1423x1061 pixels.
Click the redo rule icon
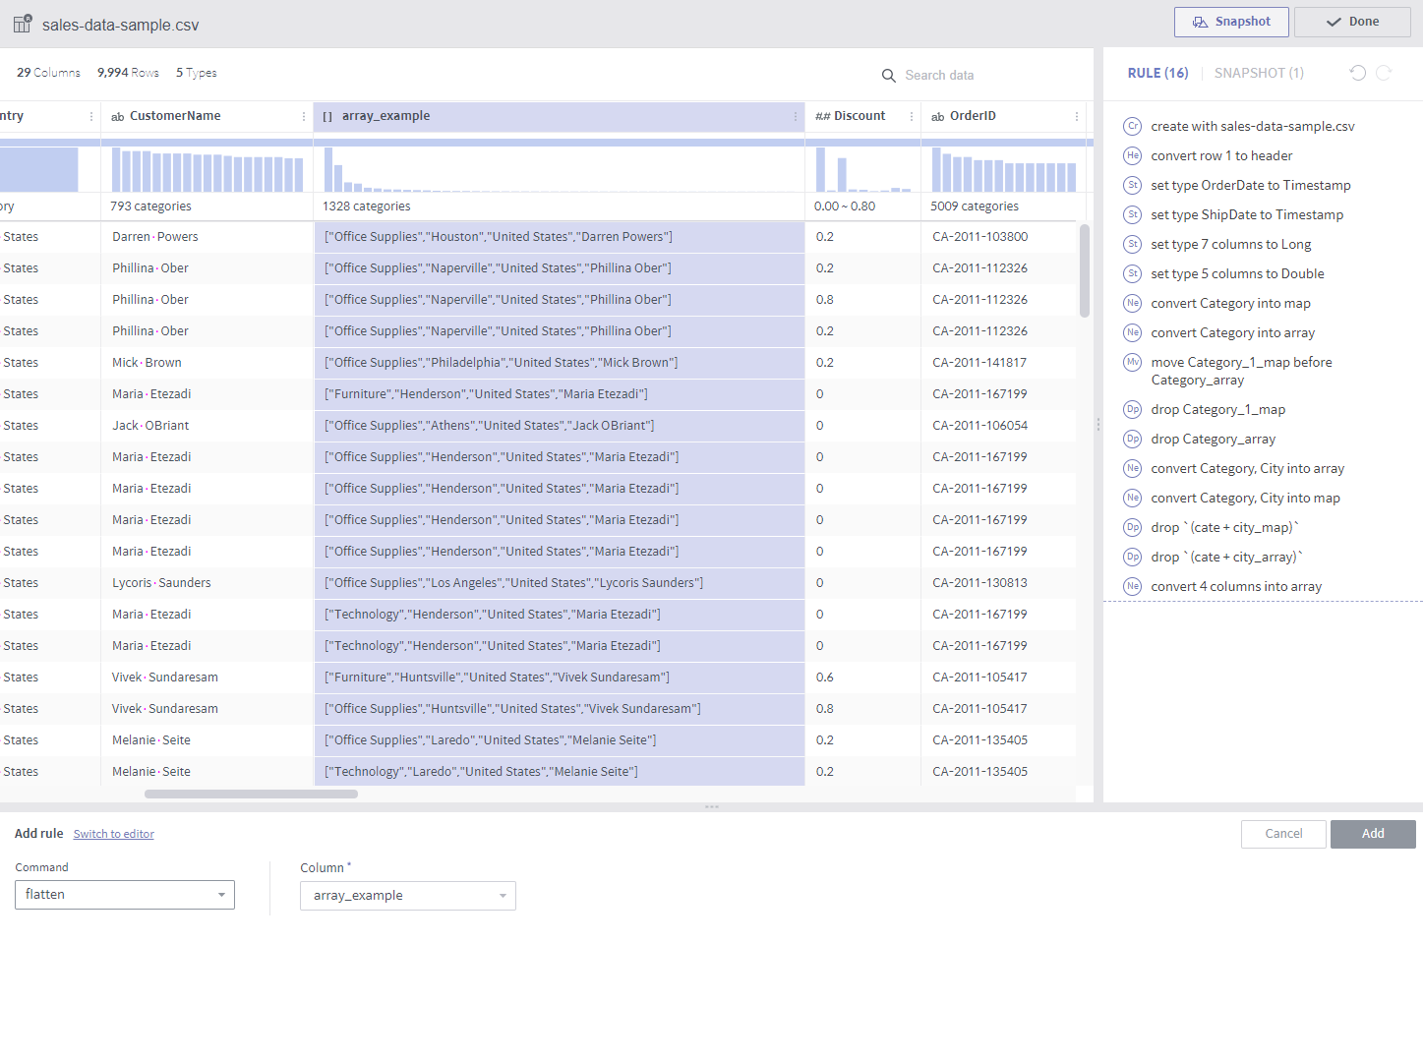(x=1384, y=73)
